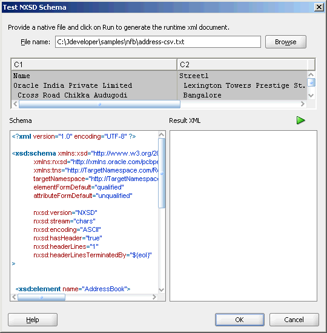Open Help for this dialog
This screenshot has height=333, width=327.
point(33,320)
